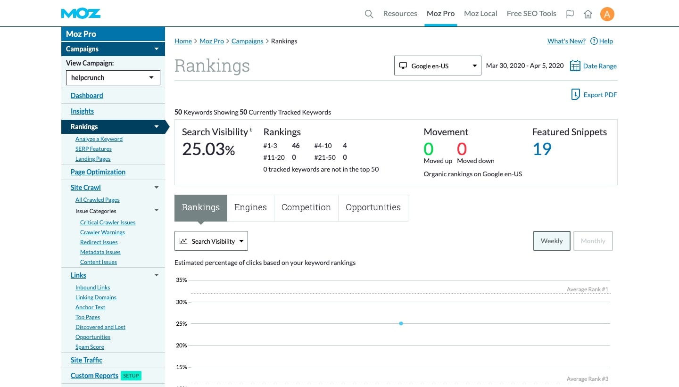The width and height of the screenshot is (679, 387).
Task: Open Landing Pages link
Action: click(93, 159)
